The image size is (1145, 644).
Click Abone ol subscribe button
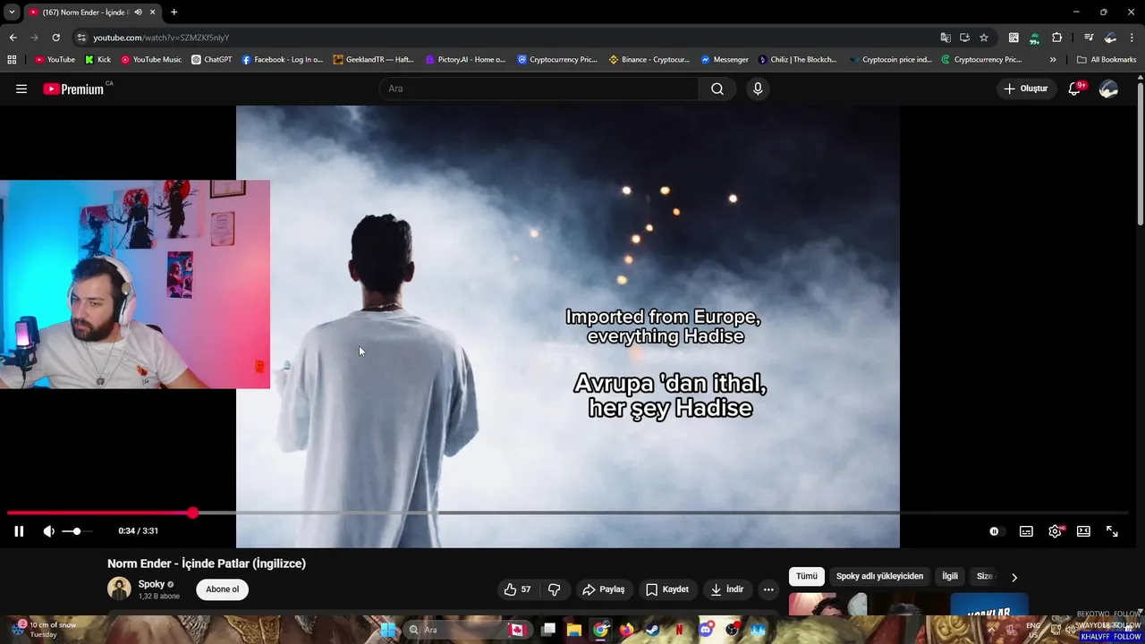pyautogui.click(x=223, y=589)
